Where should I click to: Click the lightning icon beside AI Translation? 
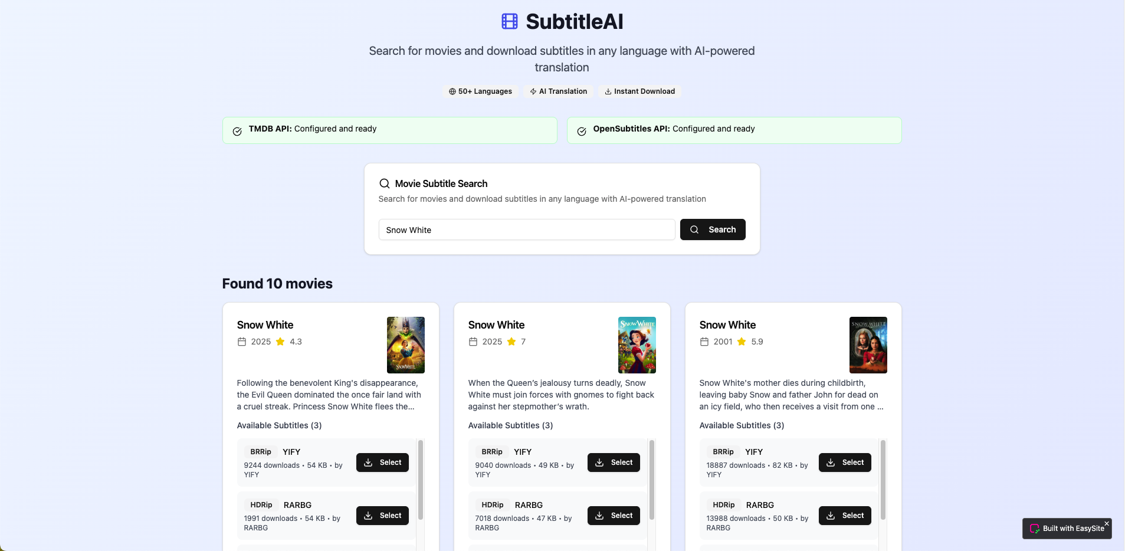533,91
